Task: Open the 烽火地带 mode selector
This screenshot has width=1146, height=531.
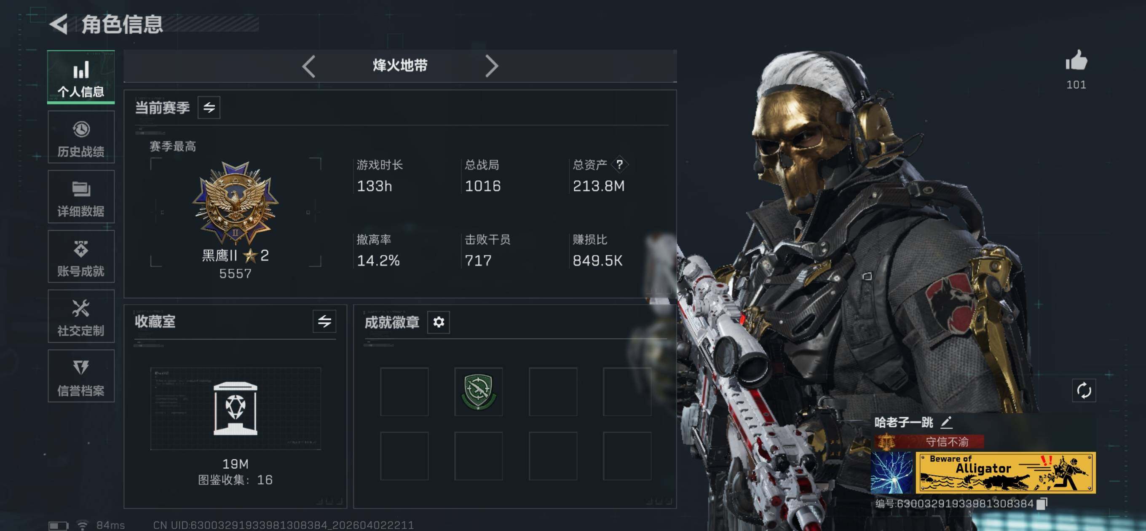Action: coord(400,66)
